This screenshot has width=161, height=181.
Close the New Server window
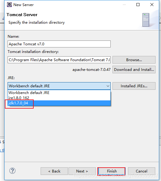click(152, 5)
